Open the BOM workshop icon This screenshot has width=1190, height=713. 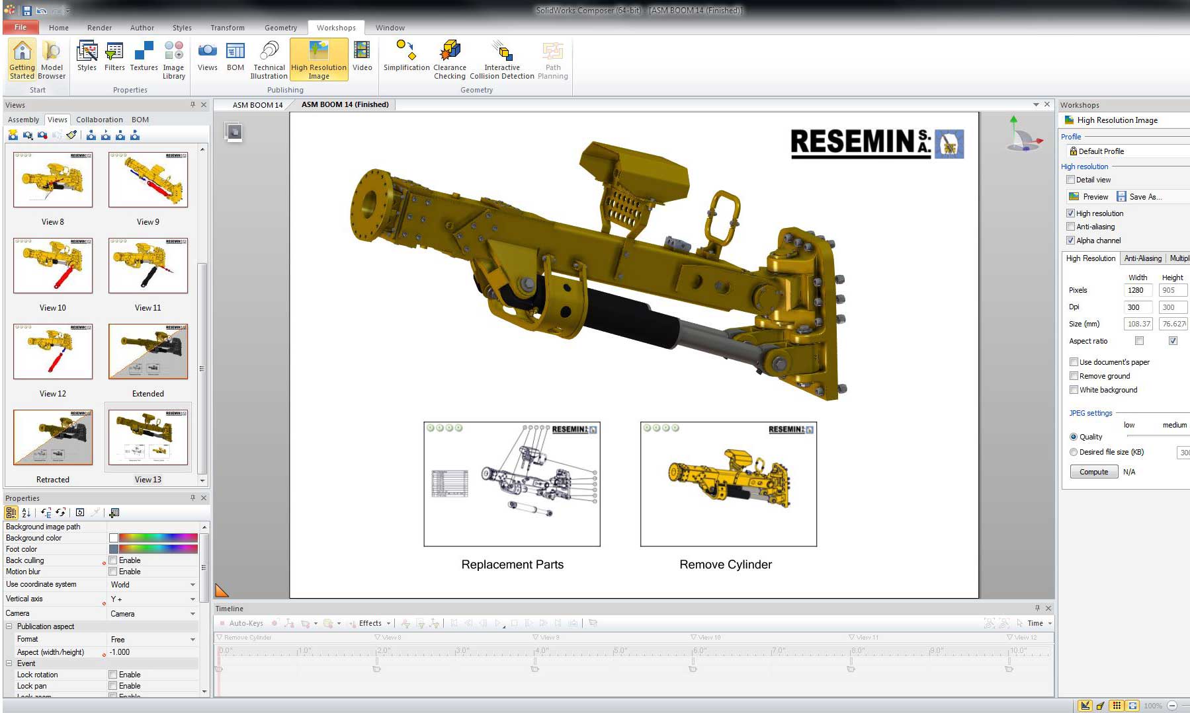pyautogui.click(x=235, y=56)
